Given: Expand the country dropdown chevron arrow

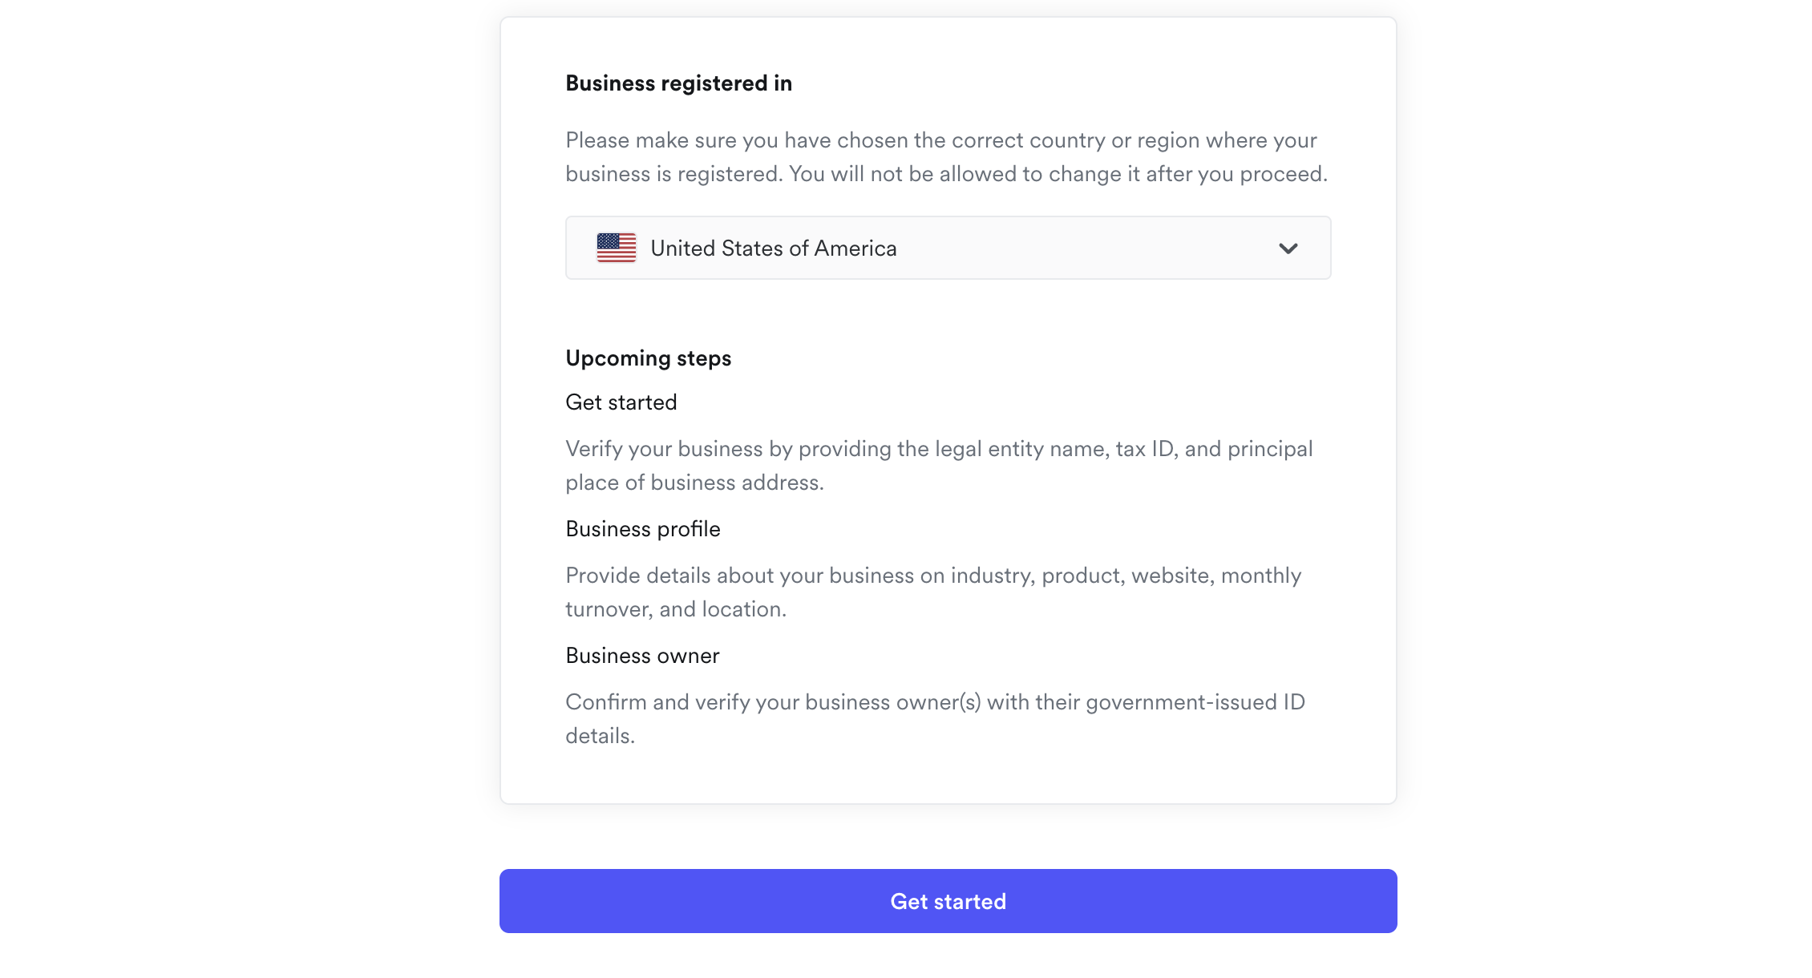Looking at the screenshot, I should [1288, 249].
